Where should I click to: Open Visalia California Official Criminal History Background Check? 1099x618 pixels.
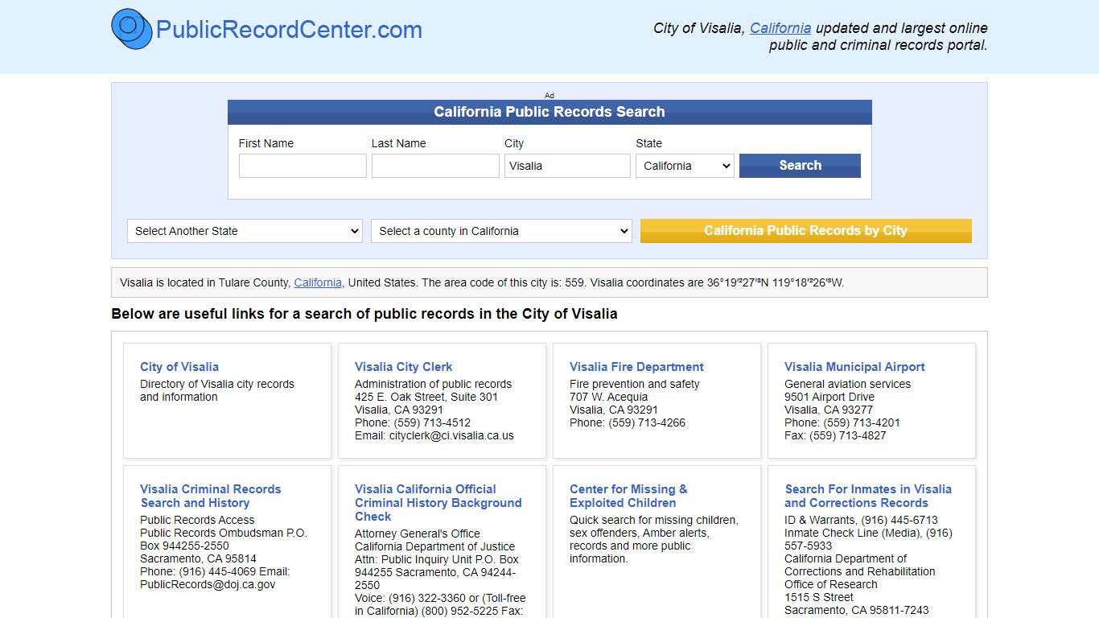click(x=438, y=503)
